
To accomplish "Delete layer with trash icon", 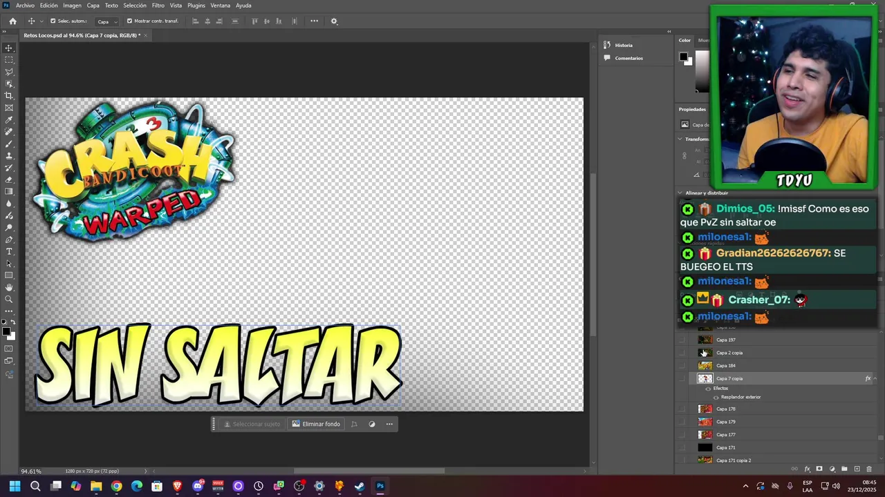I will [x=869, y=469].
